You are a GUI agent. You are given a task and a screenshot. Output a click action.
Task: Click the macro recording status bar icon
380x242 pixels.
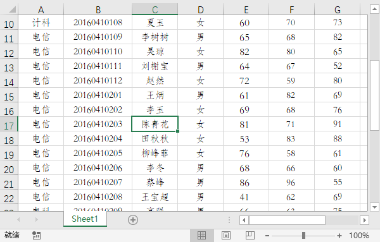(x=37, y=235)
